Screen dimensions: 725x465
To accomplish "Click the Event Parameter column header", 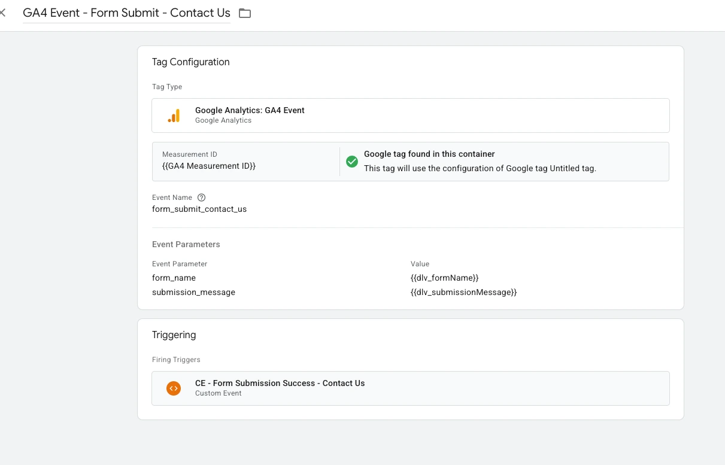I will click(x=180, y=264).
